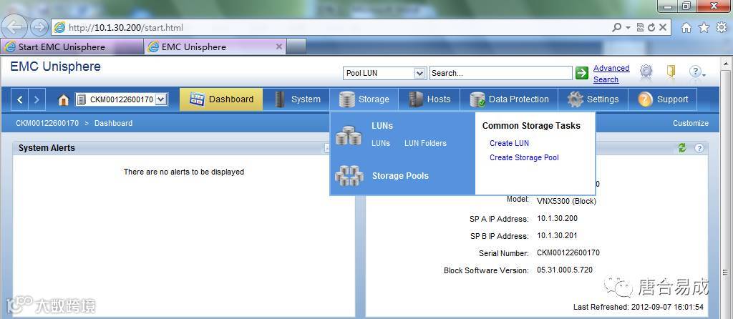733x319 pixels.
Task: Open browser favorites star icon
Action: pos(704,28)
